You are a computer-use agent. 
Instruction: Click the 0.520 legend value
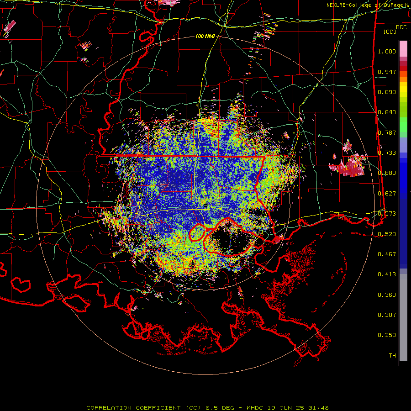[387, 234]
